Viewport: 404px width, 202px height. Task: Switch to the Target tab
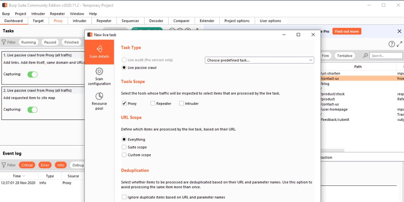[x=38, y=21]
